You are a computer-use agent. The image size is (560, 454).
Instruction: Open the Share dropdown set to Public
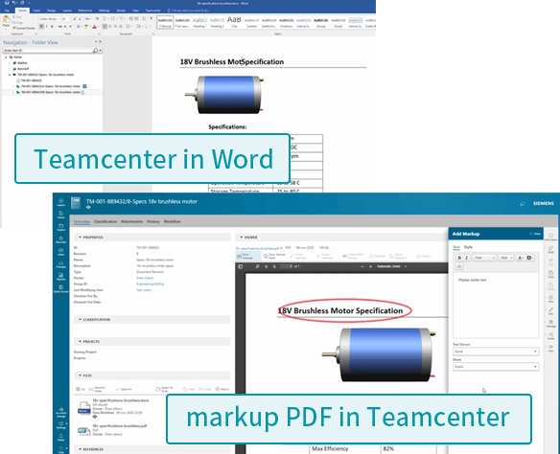[496, 367]
